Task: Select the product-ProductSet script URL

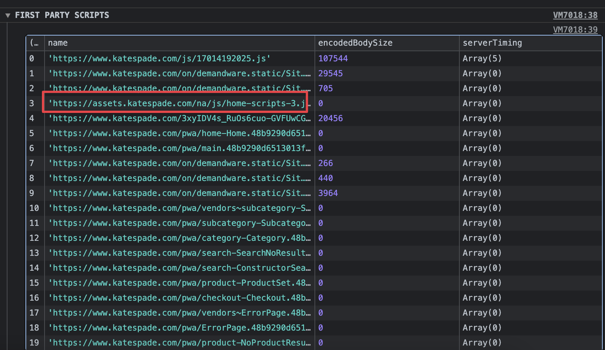Action: tap(179, 283)
